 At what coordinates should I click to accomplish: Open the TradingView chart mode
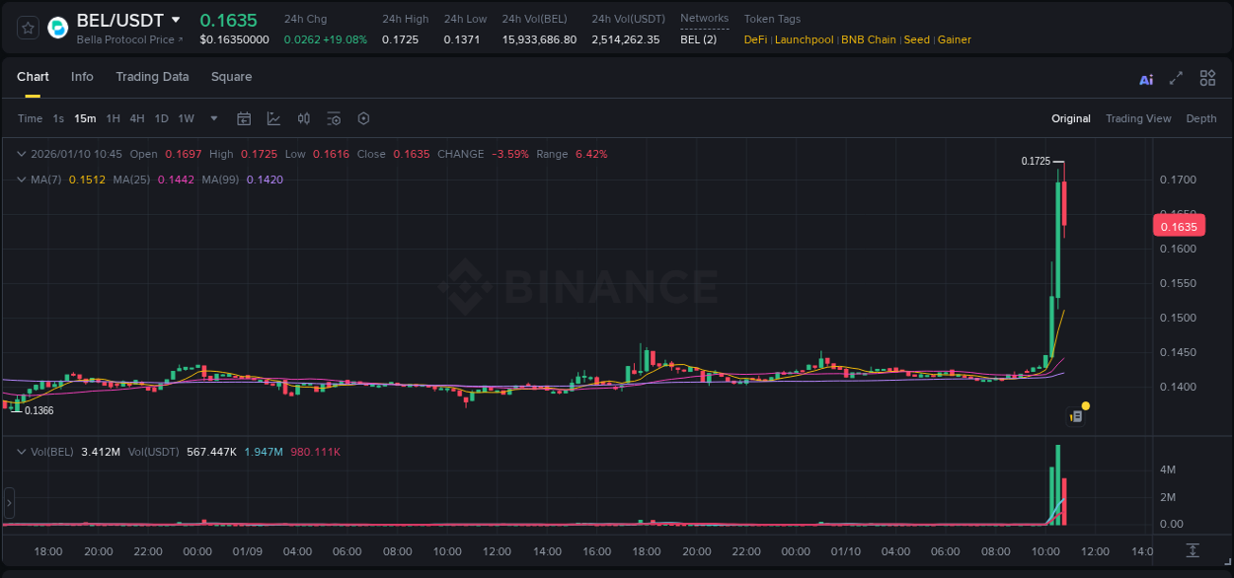1138,118
